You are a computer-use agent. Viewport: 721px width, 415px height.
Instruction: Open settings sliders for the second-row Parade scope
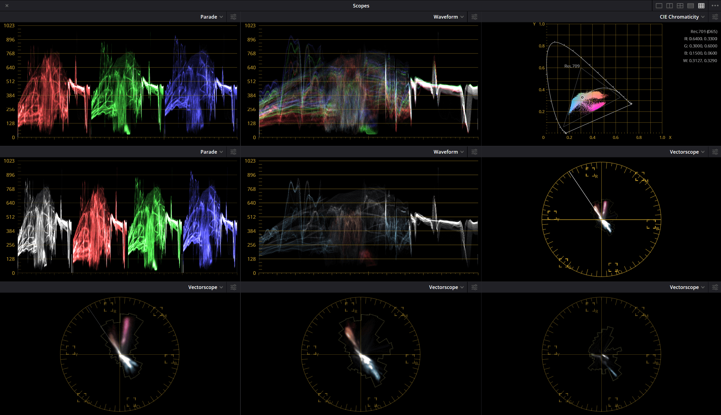click(x=233, y=152)
